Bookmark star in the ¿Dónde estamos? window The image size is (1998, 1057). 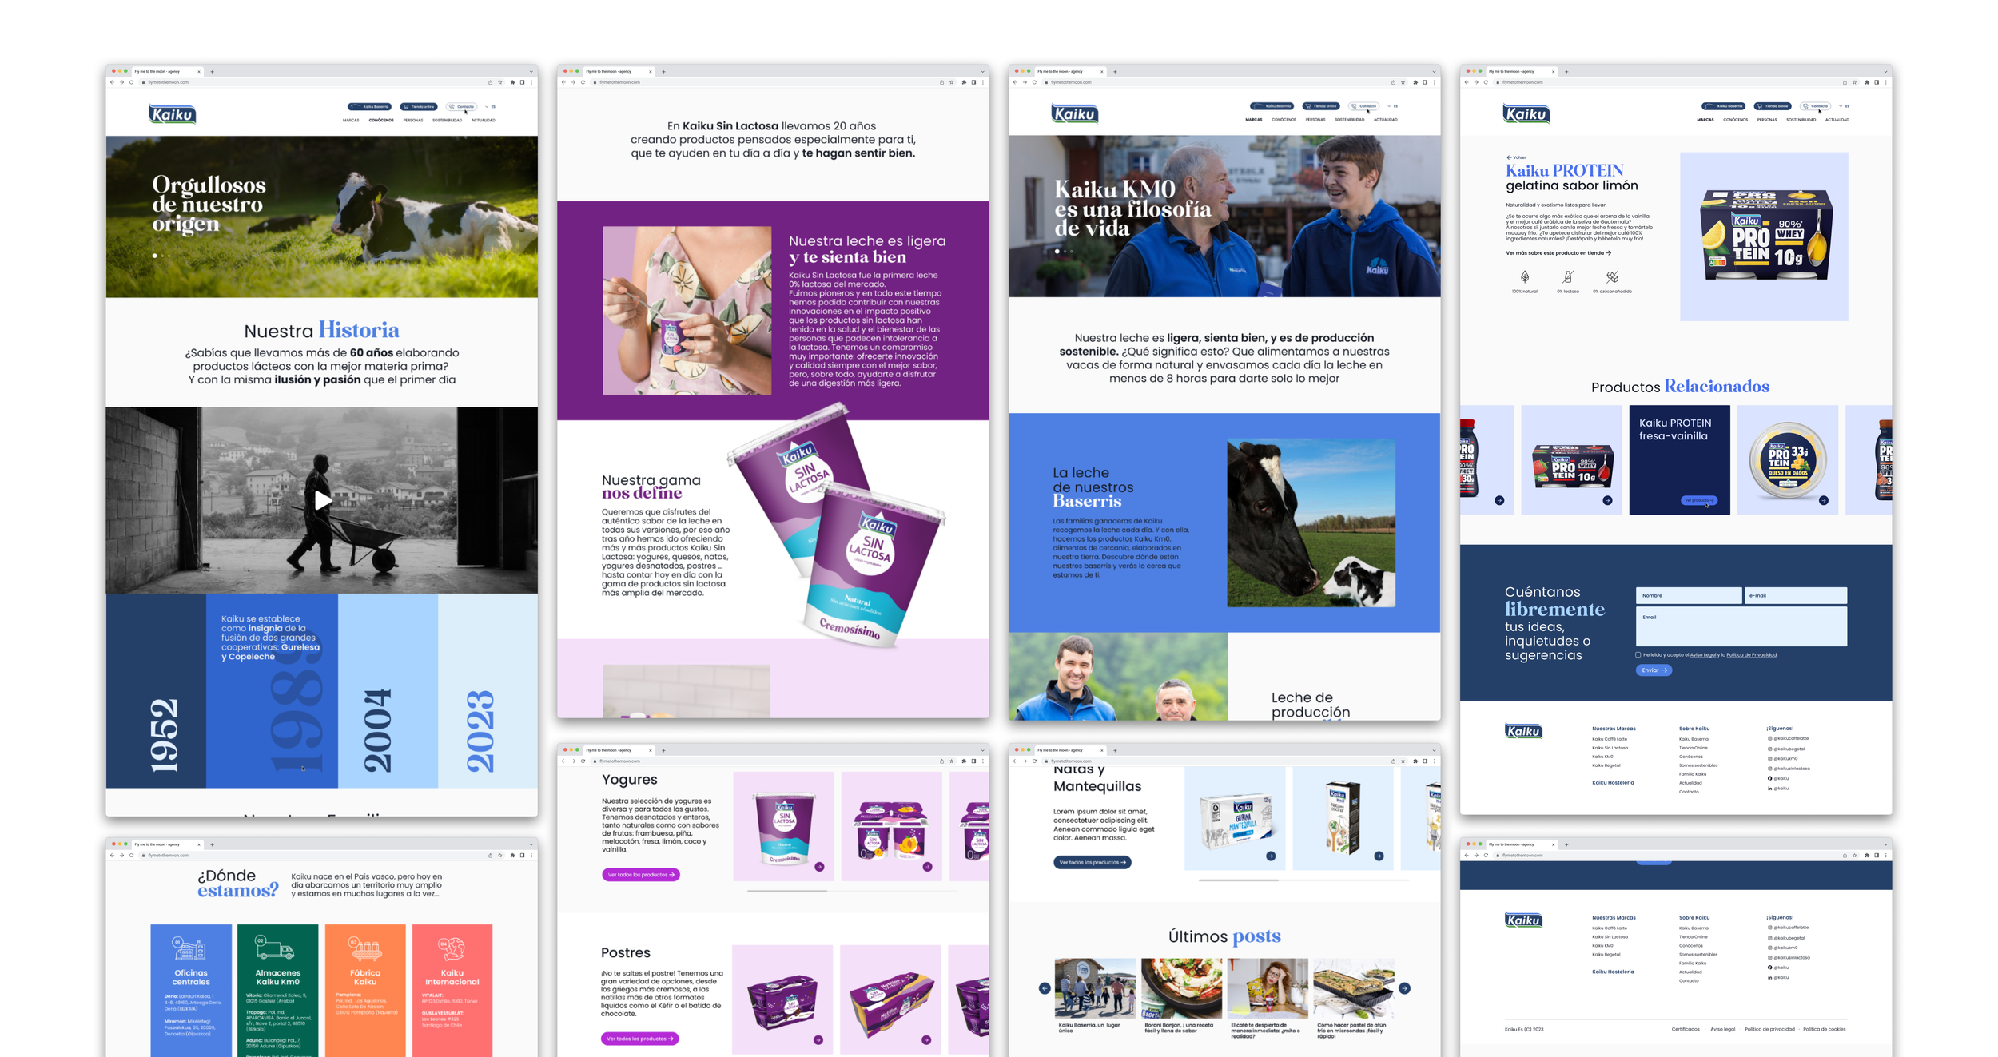(500, 856)
